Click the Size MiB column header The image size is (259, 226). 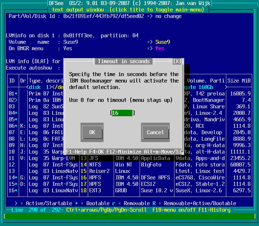coord(239,81)
